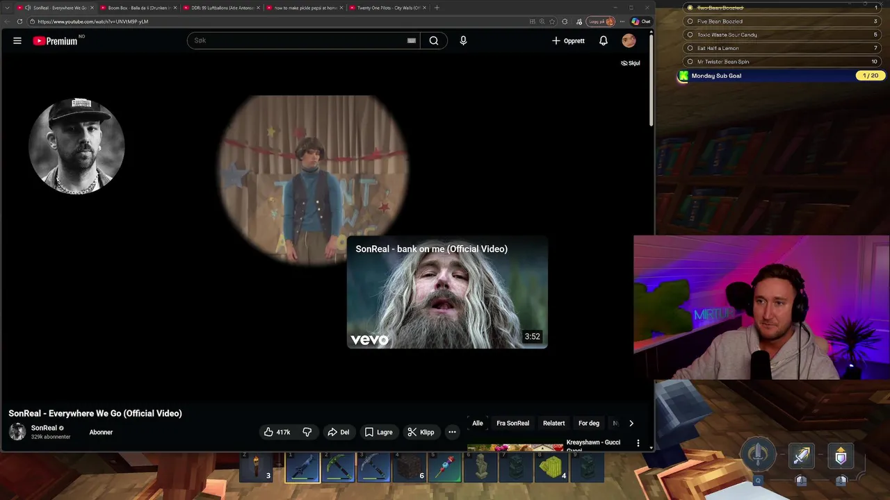
Task: Open Kreayshawn - Gucci video title
Action: coord(593,445)
